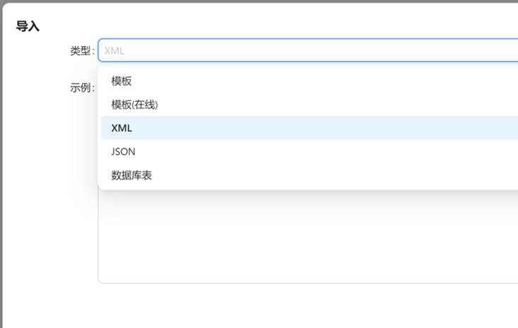Set import type to database table
This screenshot has height=328, width=518.
pos(132,175)
